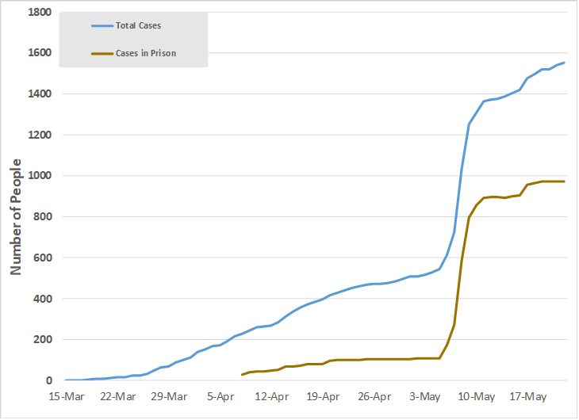
Task: Select the 5-Apr date label
Action: [x=220, y=397]
